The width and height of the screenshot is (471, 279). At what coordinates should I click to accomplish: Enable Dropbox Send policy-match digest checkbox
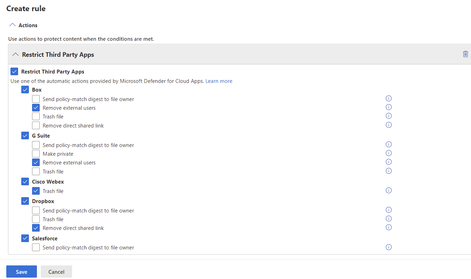pos(36,210)
